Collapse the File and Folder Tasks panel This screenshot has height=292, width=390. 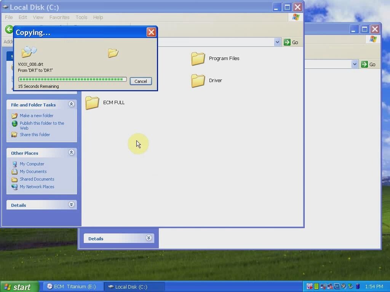(x=71, y=104)
